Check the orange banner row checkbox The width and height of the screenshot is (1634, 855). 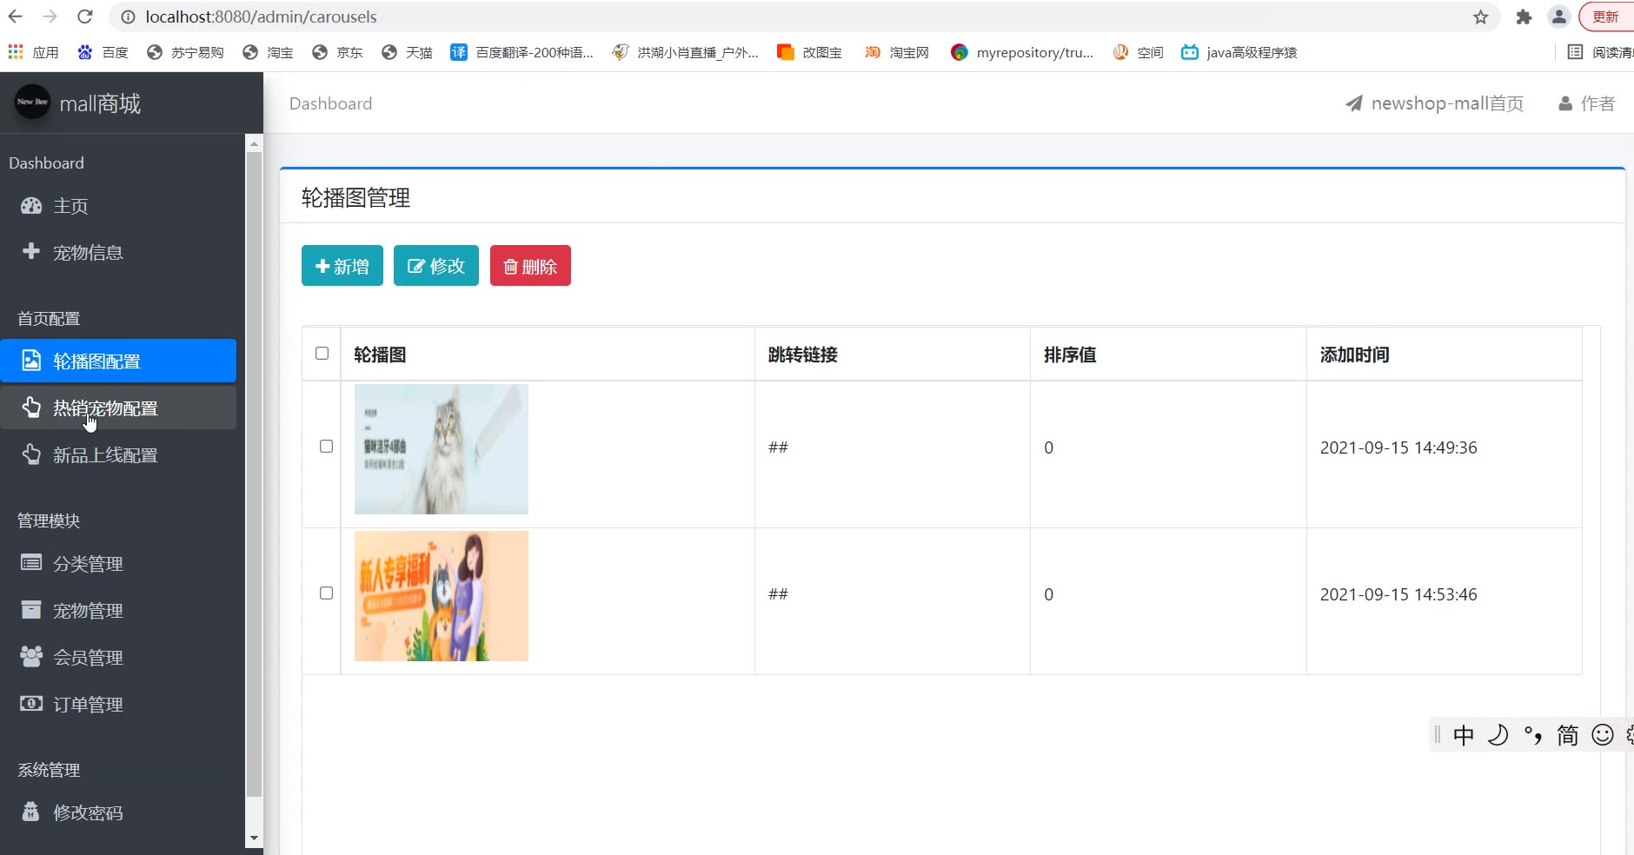coord(327,593)
